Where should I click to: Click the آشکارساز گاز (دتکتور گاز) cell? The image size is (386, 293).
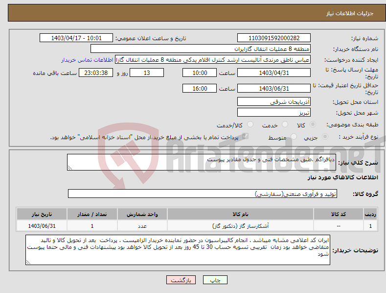(240, 226)
